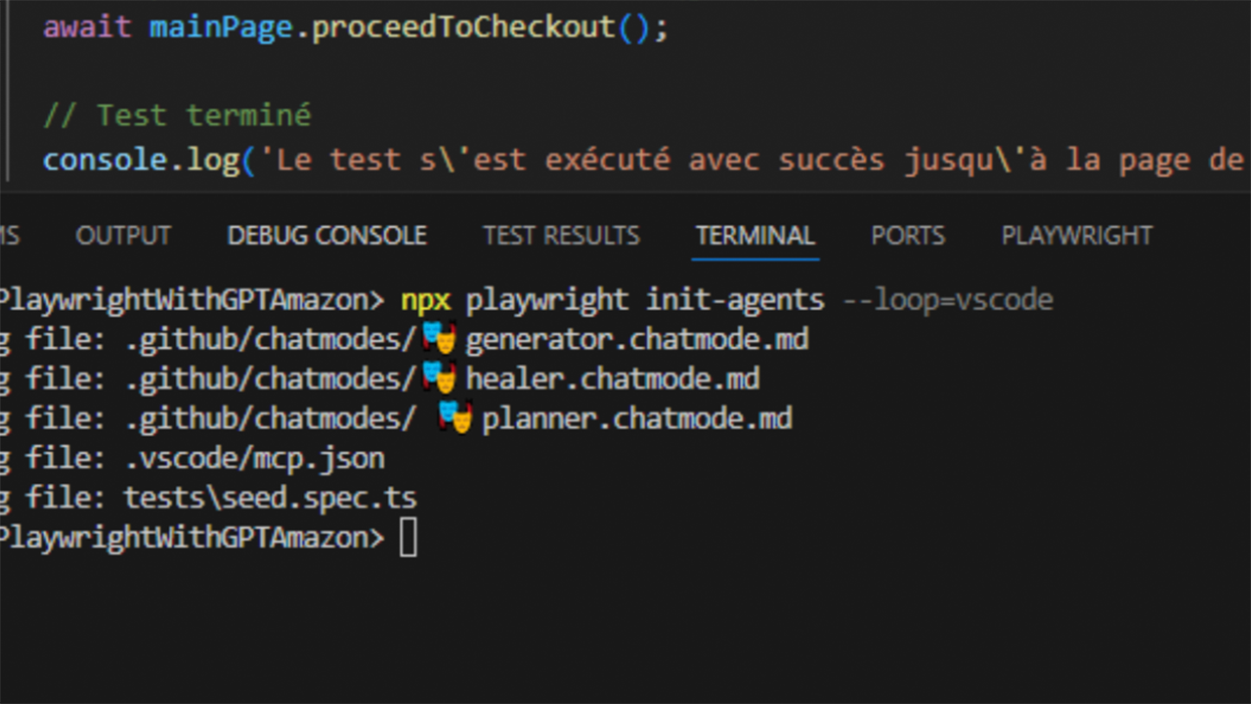
Task: Click the masks icon before planner.chatmode.md
Action: [x=455, y=418]
